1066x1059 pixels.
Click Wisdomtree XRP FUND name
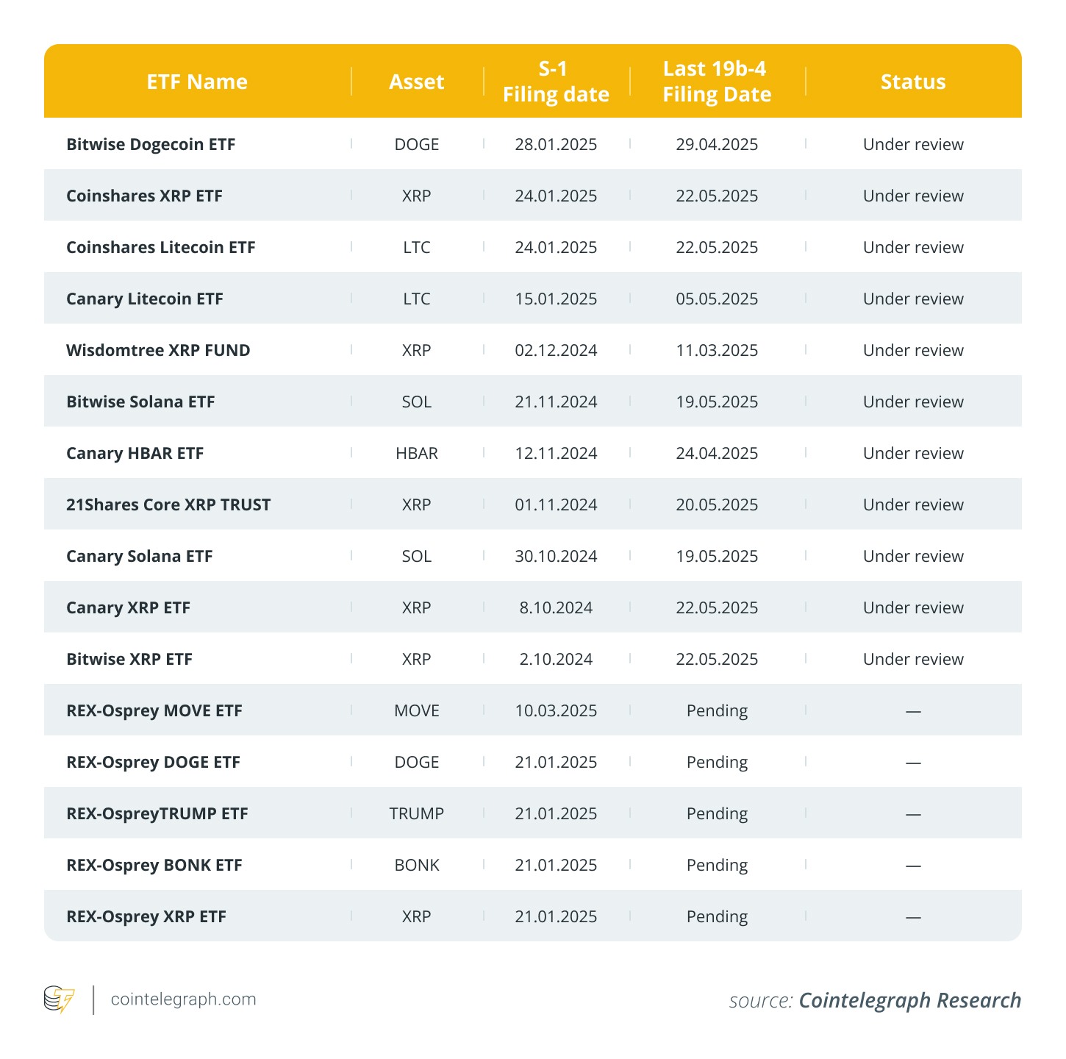pos(158,350)
